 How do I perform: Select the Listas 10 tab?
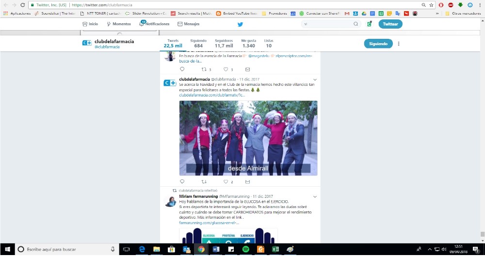pyautogui.click(x=269, y=44)
